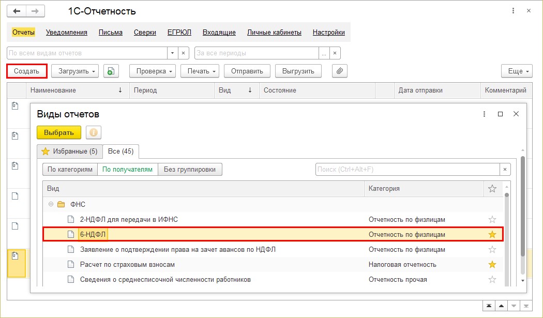This screenshot has width=543, height=318.
Task: Click the Создать button
Action: tap(27, 71)
